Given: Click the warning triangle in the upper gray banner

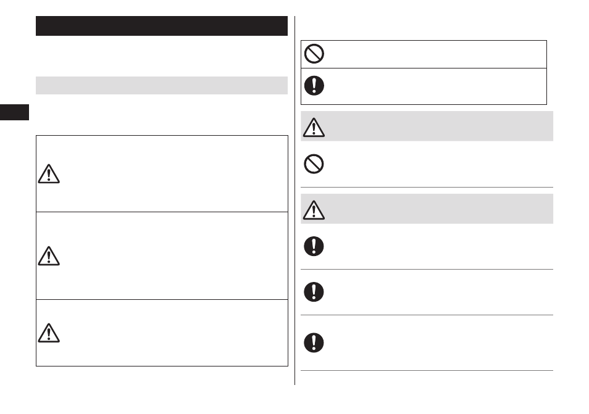Looking at the screenshot, I should coord(314,127).
